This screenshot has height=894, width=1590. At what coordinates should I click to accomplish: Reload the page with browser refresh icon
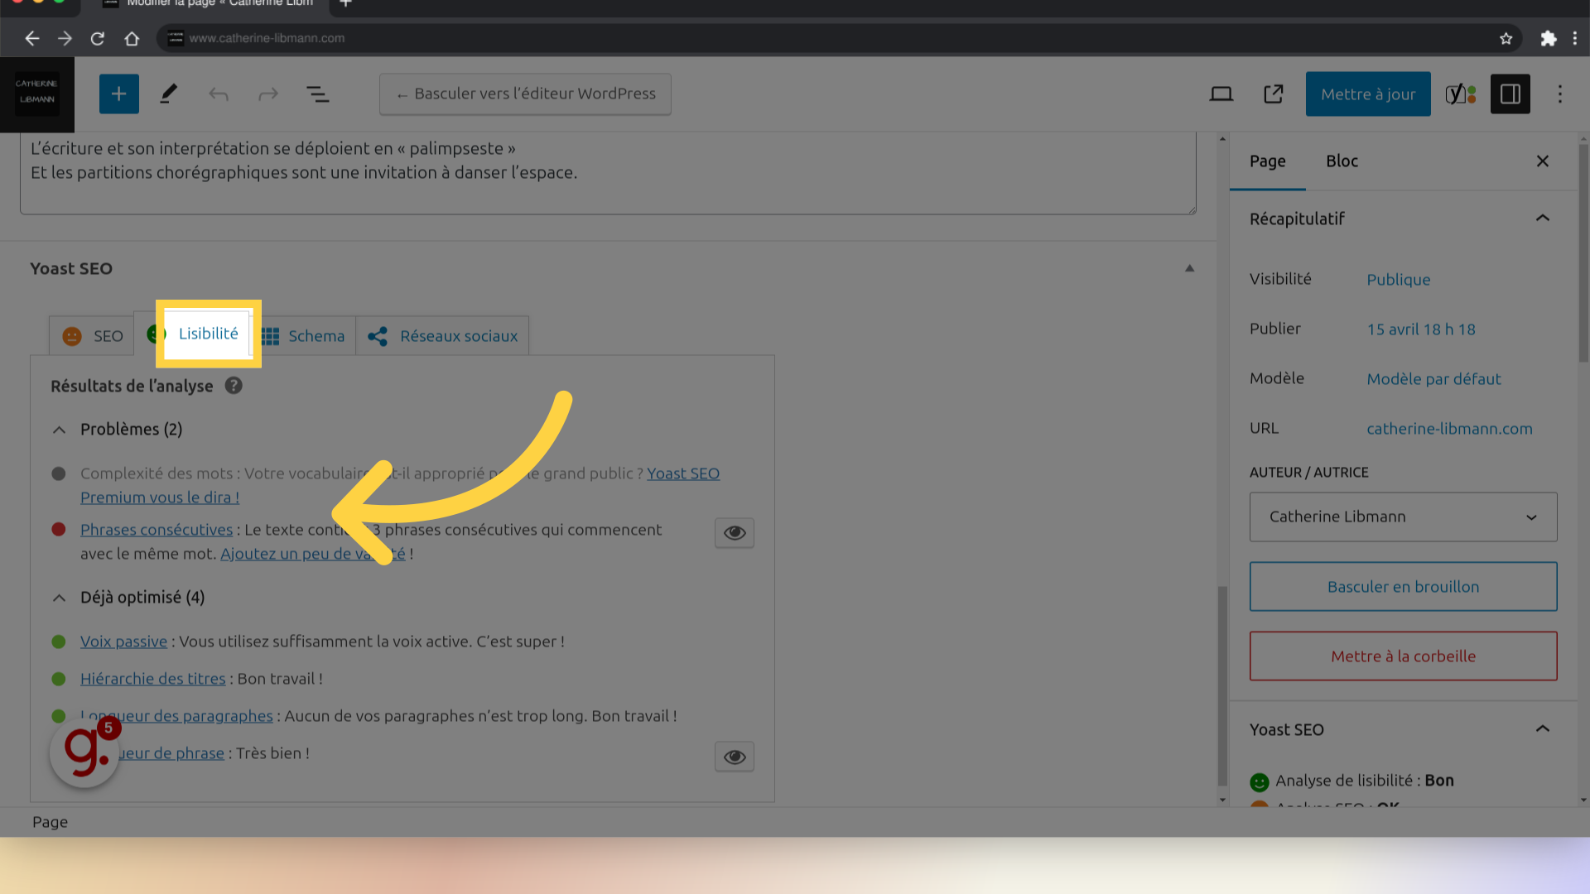click(x=98, y=38)
